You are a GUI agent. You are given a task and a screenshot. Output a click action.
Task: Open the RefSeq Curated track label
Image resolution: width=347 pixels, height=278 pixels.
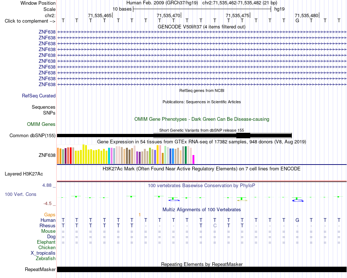tap(39, 96)
